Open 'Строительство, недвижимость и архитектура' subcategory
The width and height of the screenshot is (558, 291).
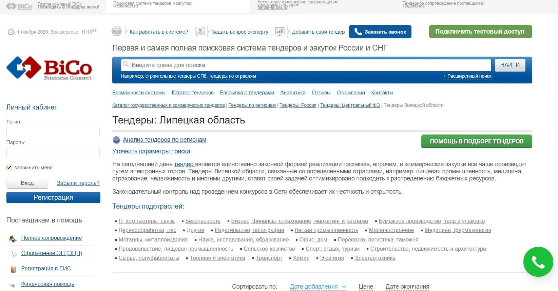[x=428, y=249]
